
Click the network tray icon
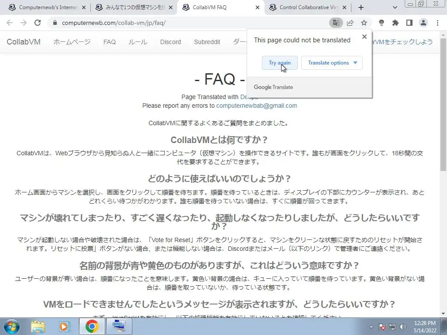tap(392, 327)
